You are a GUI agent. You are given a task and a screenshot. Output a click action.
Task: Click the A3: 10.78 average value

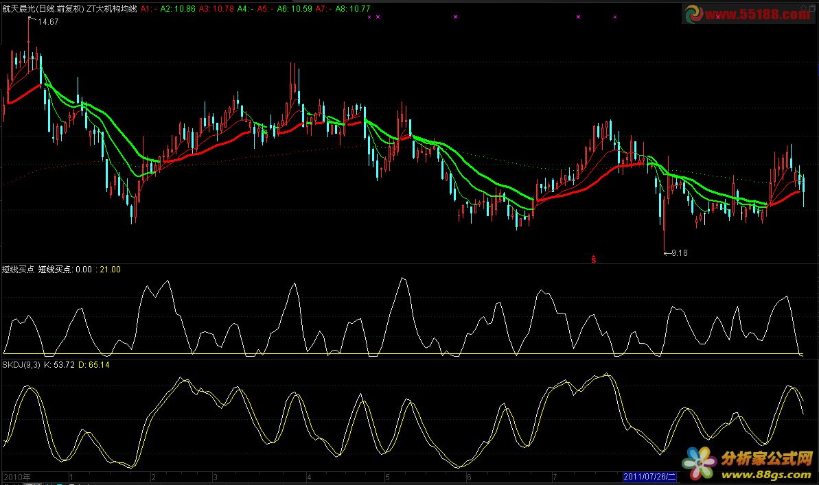[x=216, y=9]
